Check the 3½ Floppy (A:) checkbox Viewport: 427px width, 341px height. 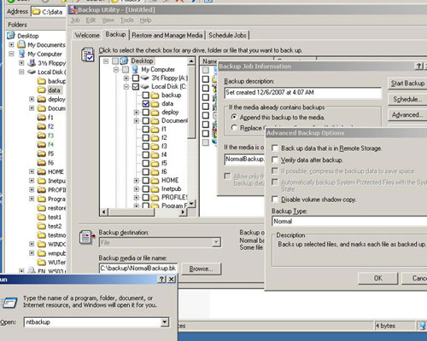pos(136,78)
